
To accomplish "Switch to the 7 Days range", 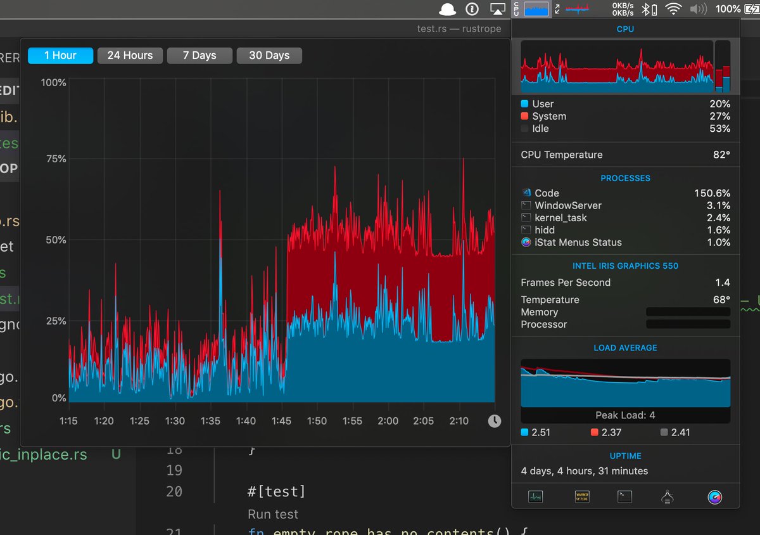I will click(x=199, y=56).
